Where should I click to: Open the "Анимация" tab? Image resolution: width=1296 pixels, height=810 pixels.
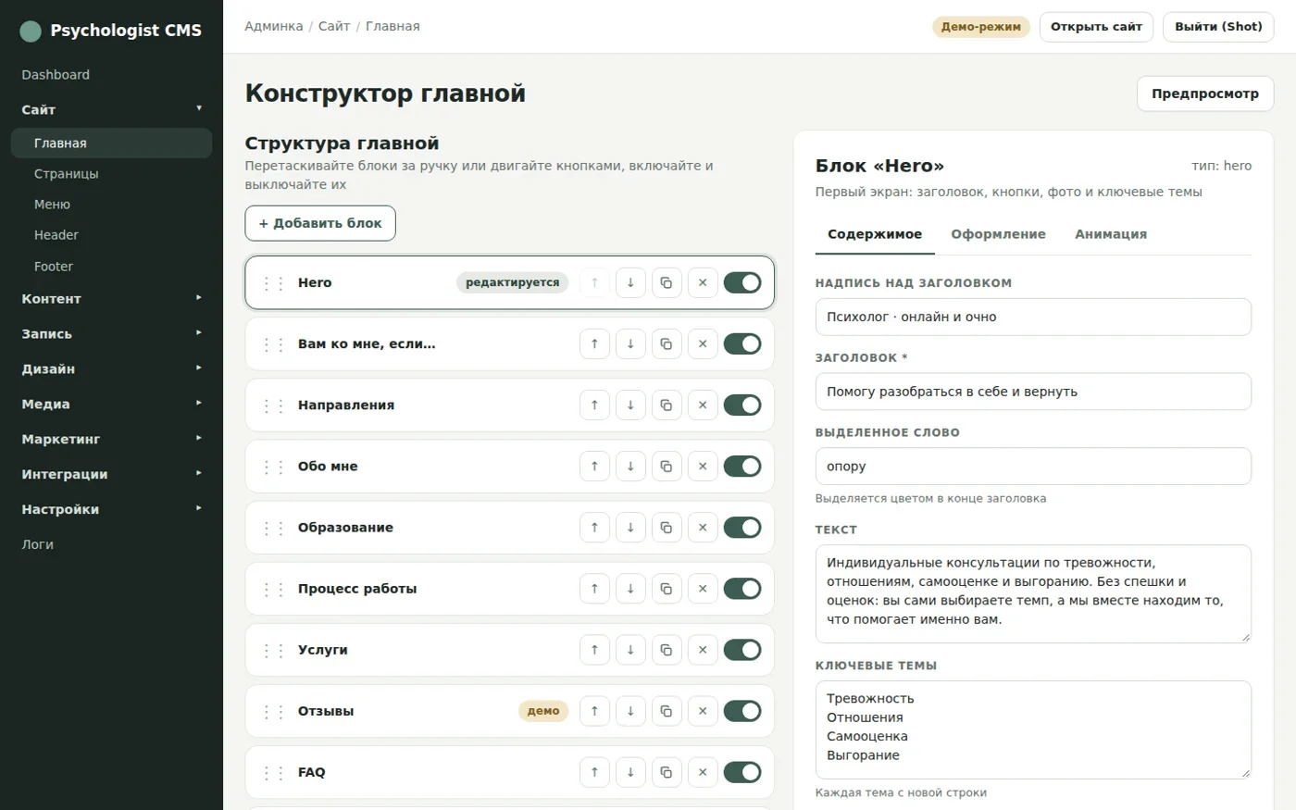coord(1111,234)
